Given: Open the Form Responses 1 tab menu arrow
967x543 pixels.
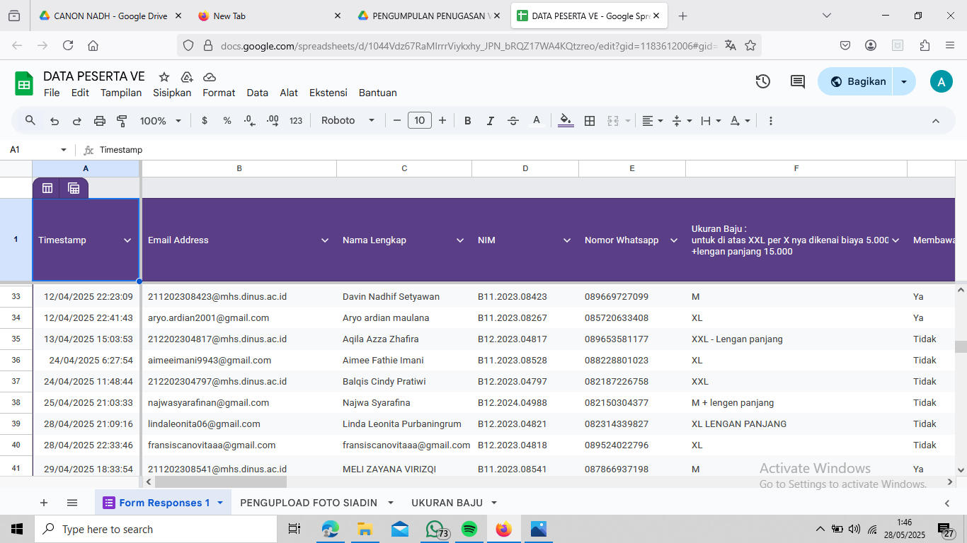Looking at the screenshot, I should pyautogui.click(x=220, y=503).
